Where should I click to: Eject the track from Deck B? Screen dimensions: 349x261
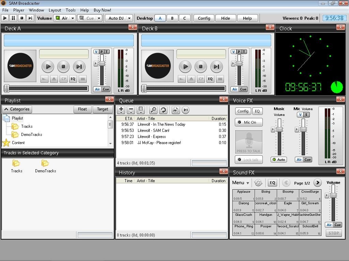(x=191, y=79)
